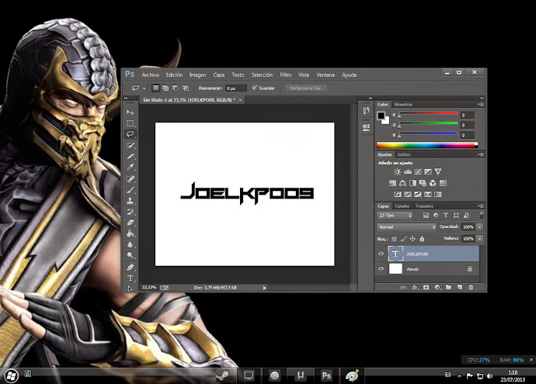The image size is (536, 384).
Task: Pick the Eyedropper tool
Action: [130, 167]
